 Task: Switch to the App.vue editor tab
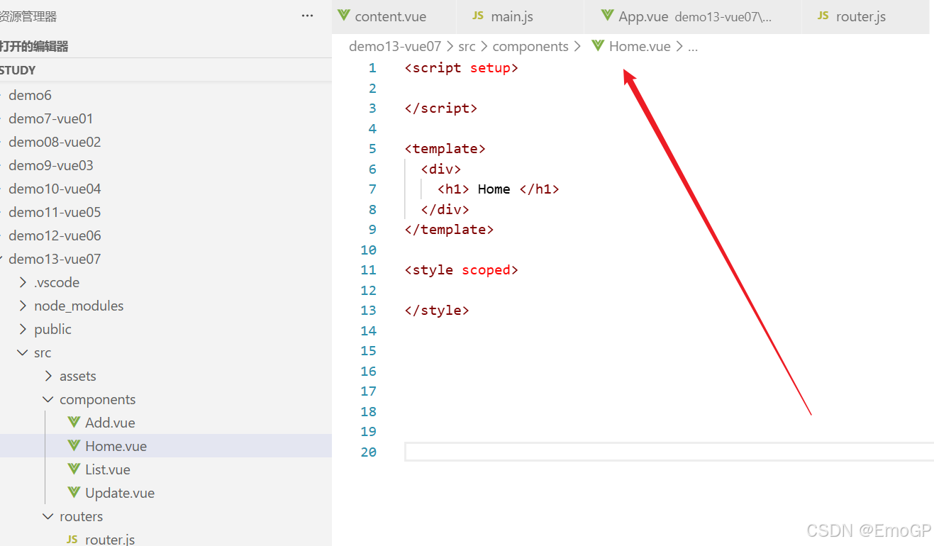click(x=693, y=16)
